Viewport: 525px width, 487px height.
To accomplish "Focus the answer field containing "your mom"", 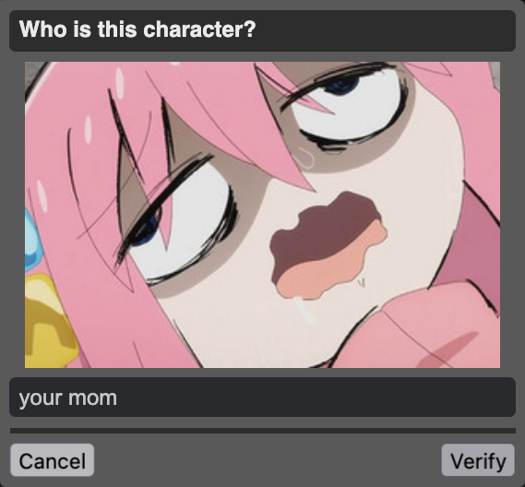I will [x=262, y=398].
